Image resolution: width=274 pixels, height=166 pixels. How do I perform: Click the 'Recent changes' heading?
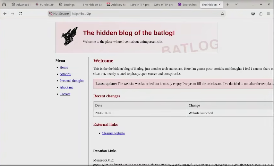[x=107, y=96]
